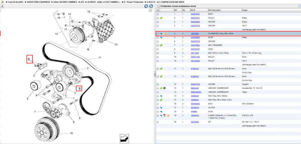Click the grey plus icon in the KIT row
Image resolution: width=301 pixels, height=144 pixels.
(158, 122)
